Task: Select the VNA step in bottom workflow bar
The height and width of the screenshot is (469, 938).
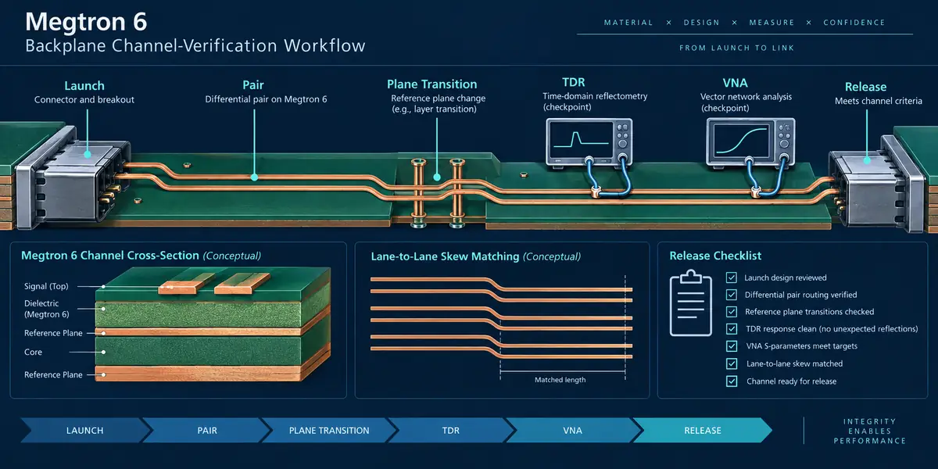Action: [574, 430]
